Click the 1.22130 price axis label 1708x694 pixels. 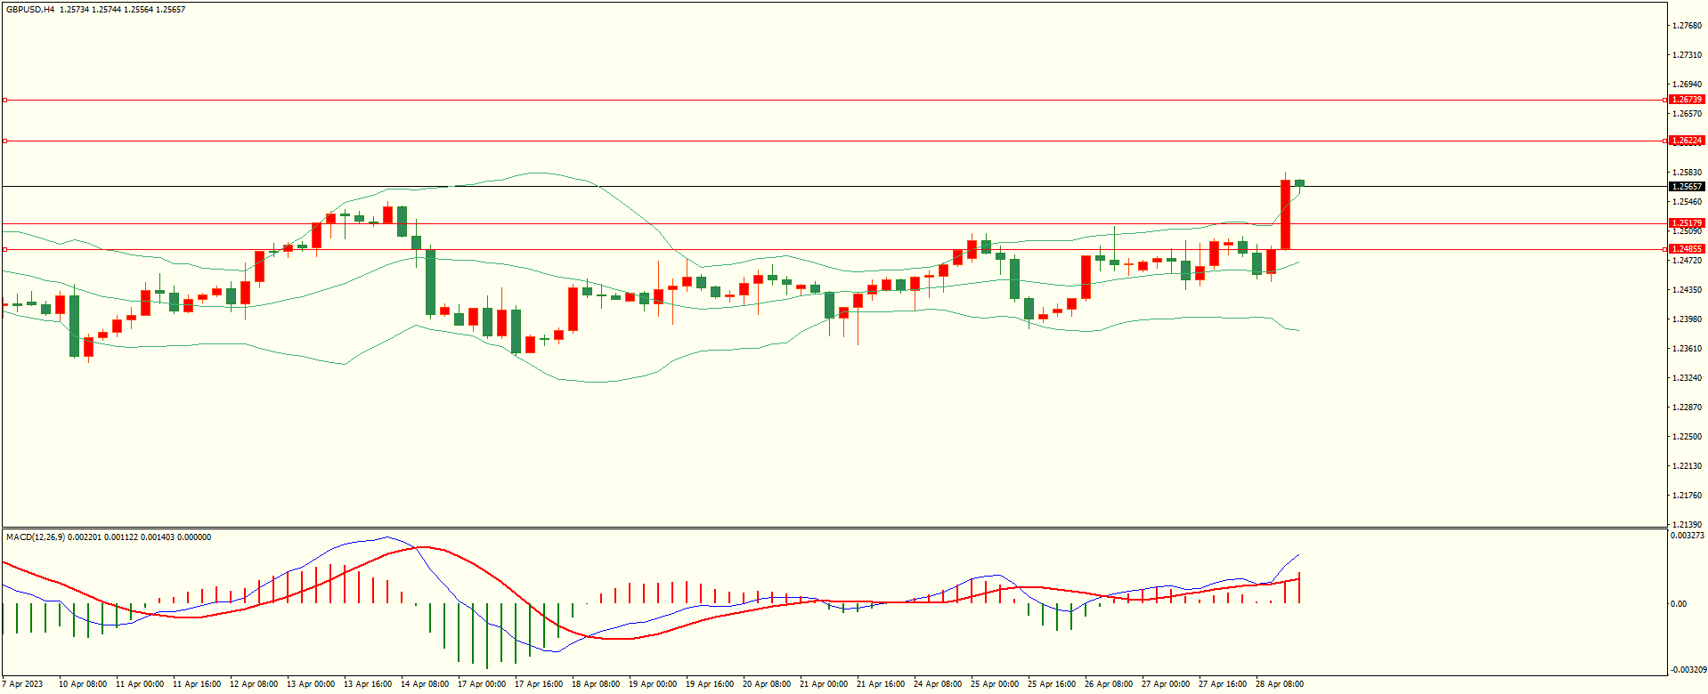tap(1688, 466)
